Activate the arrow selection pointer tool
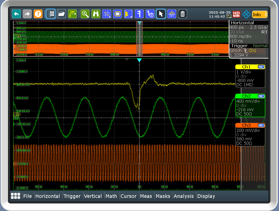Screen dimensions: 279x211 point(161,14)
